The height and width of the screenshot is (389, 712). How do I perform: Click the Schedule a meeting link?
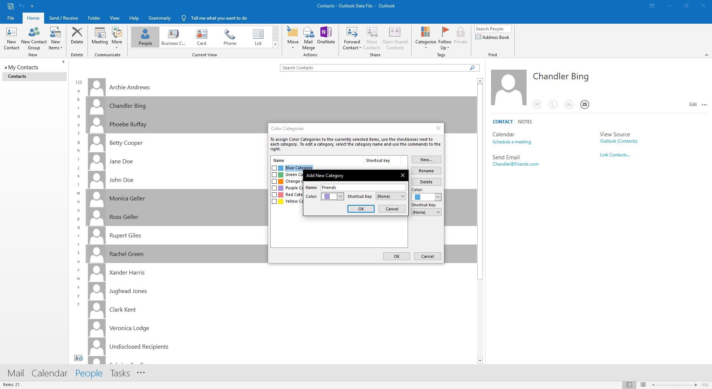coord(511,142)
